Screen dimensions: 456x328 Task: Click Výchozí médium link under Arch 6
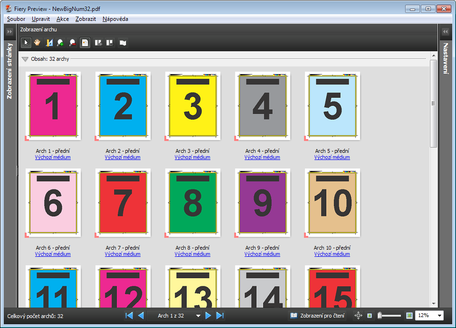point(53,254)
